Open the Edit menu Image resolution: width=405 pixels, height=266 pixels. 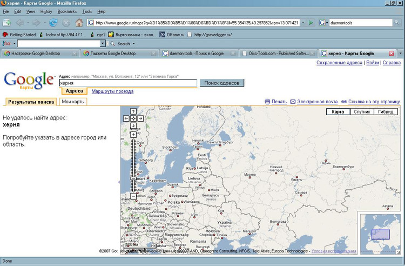[18, 11]
